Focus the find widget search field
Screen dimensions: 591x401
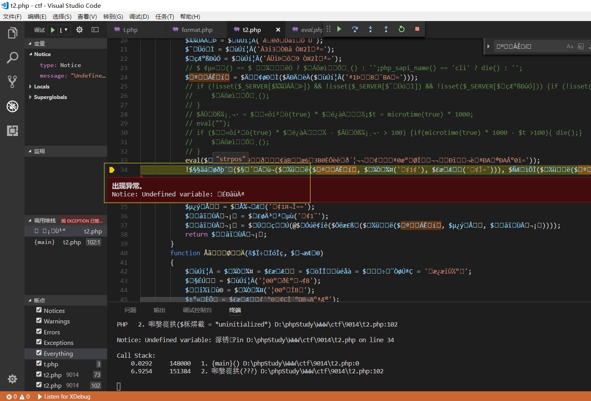pyautogui.click(x=530, y=46)
